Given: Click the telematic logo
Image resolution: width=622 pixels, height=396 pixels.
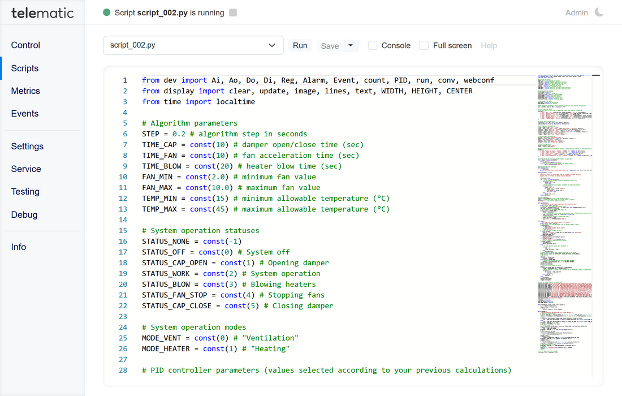Looking at the screenshot, I should tap(42, 12).
